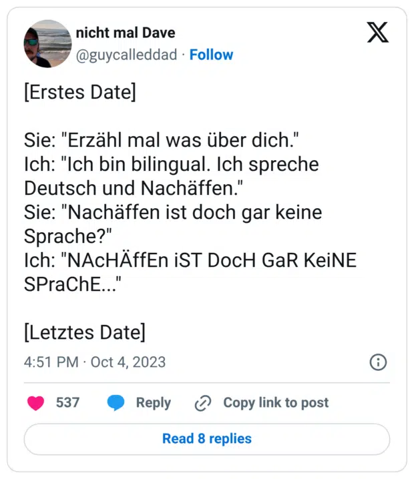Open the 4:51 PM · Oct 4, 2023 timestamp

(95, 362)
